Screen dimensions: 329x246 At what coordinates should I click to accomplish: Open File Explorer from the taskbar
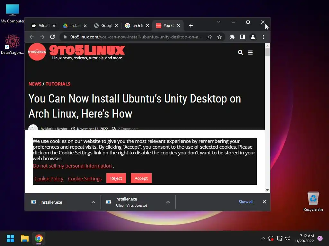pyautogui.click(x=24, y=238)
